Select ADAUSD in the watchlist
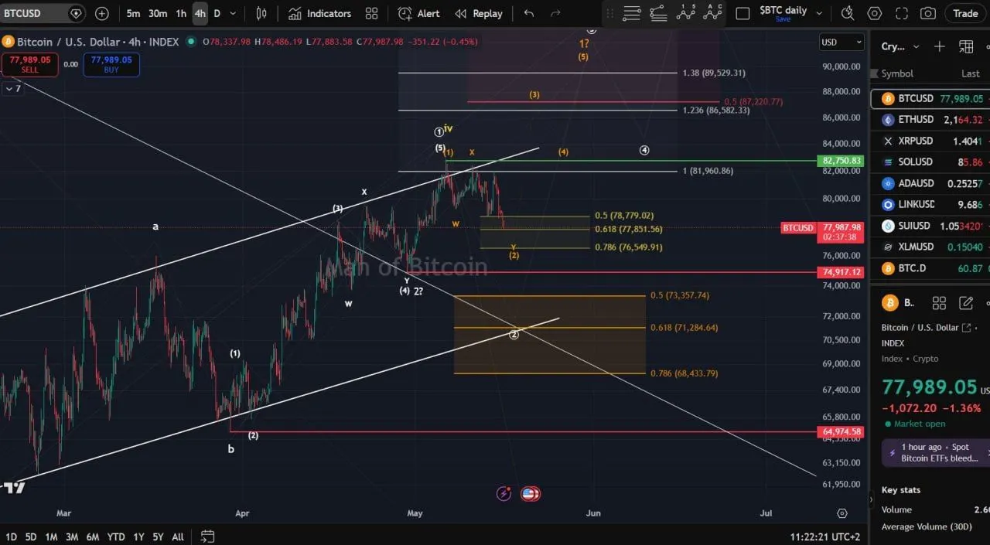Screen dimensions: 990x545 coord(930,183)
